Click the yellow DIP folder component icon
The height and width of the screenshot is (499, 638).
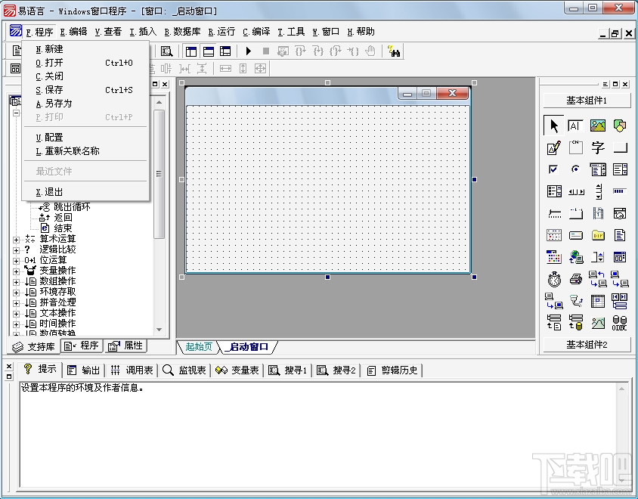pyautogui.click(x=598, y=234)
